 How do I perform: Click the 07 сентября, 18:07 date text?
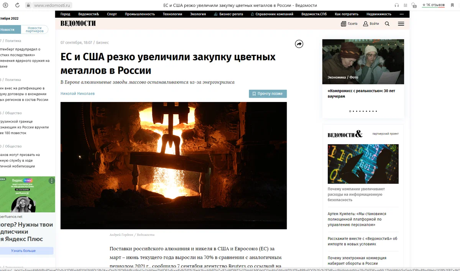pos(76,43)
